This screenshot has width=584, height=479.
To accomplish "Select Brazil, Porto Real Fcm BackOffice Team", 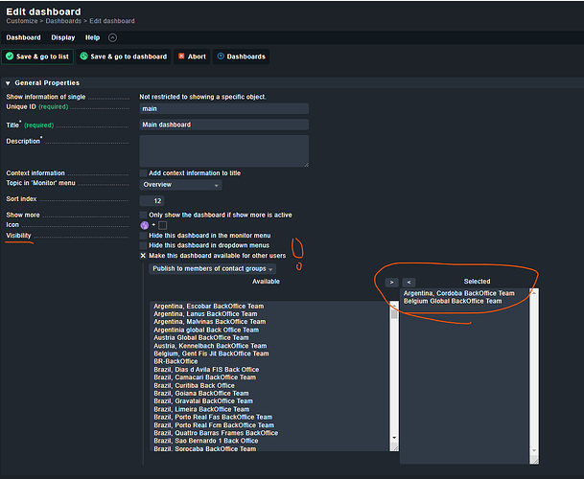I will 214,425.
